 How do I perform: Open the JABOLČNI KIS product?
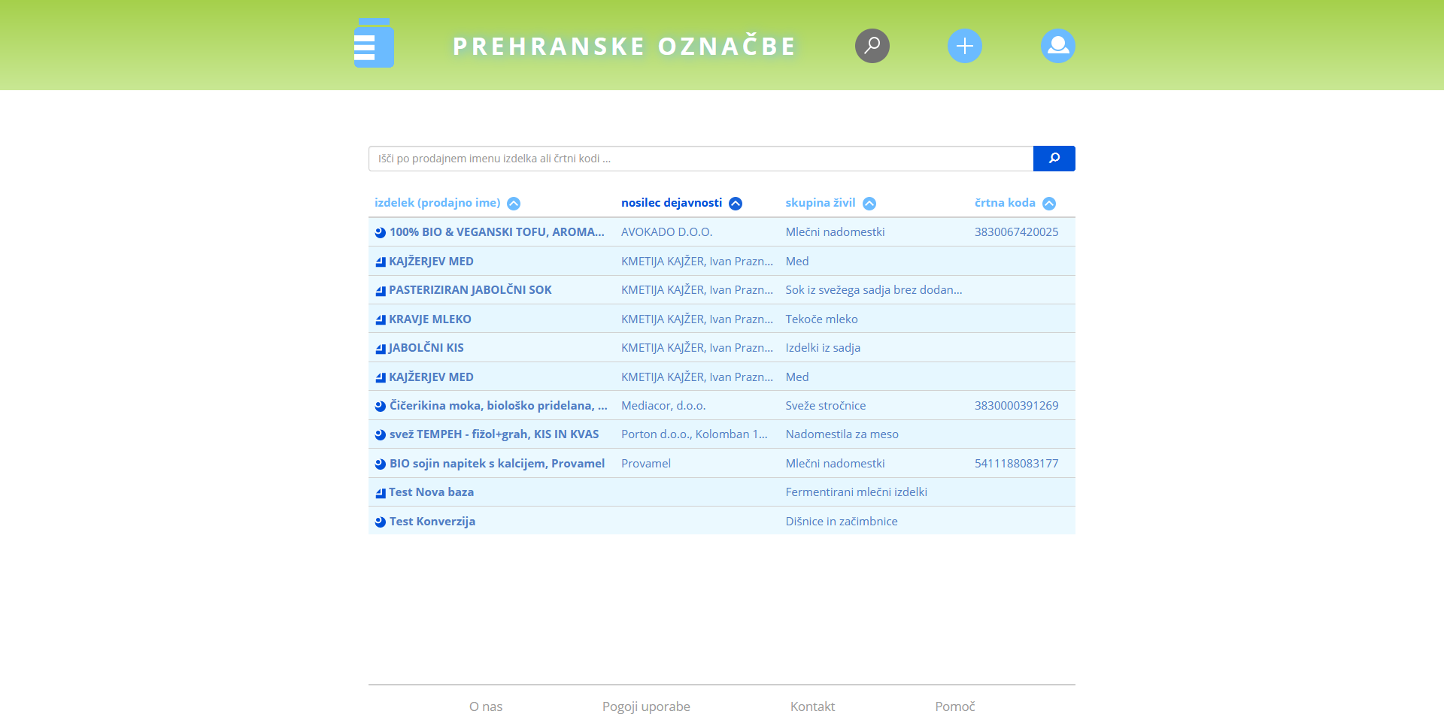[426, 348]
